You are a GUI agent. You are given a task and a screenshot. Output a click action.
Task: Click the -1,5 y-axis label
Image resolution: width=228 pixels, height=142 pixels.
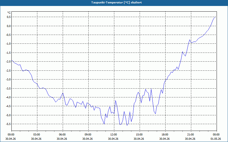click(9, 53)
